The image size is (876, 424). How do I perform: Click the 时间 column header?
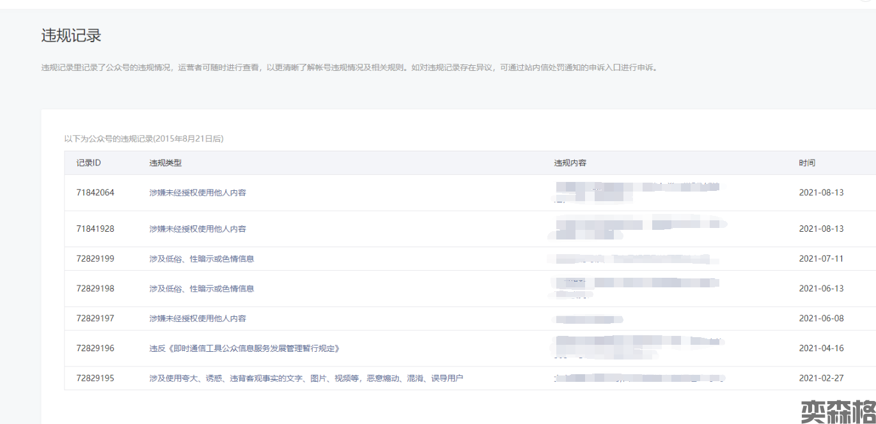[x=807, y=163]
